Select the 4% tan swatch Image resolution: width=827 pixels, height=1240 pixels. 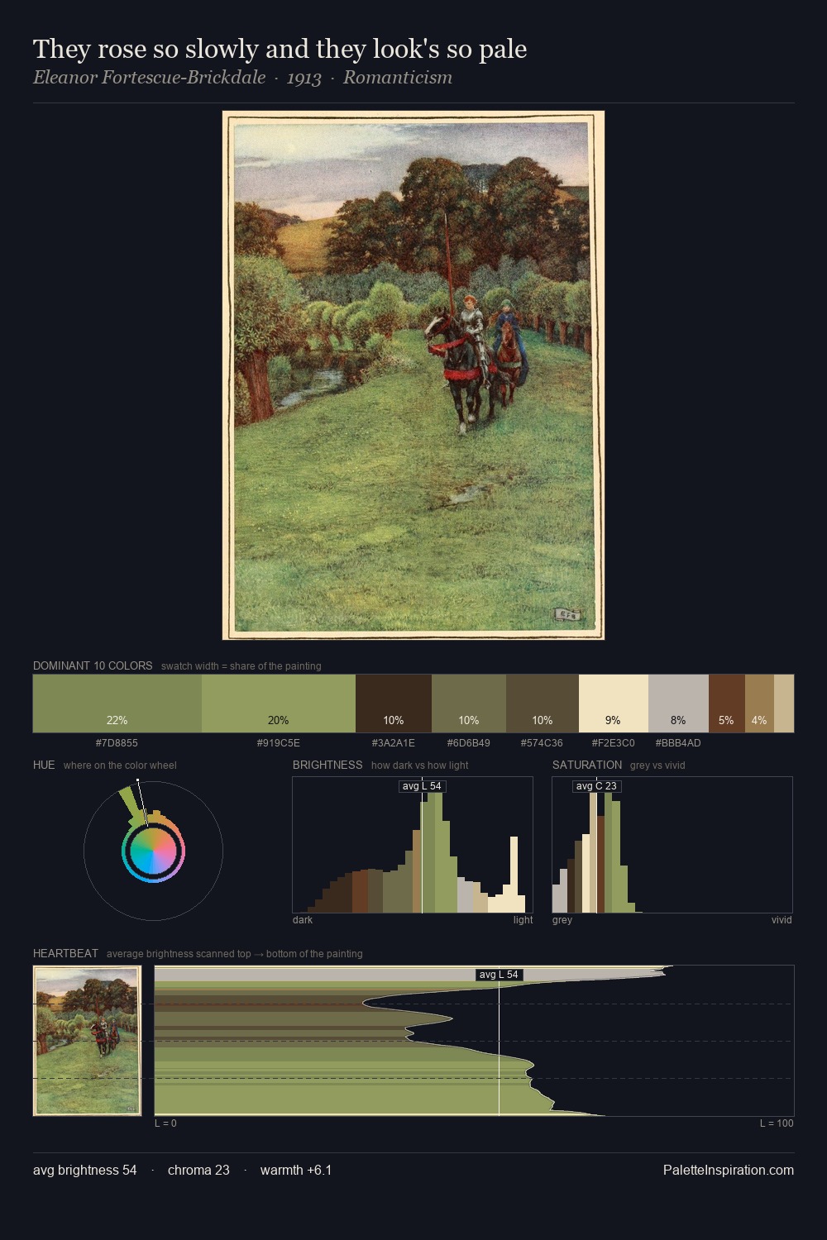[759, 703]
